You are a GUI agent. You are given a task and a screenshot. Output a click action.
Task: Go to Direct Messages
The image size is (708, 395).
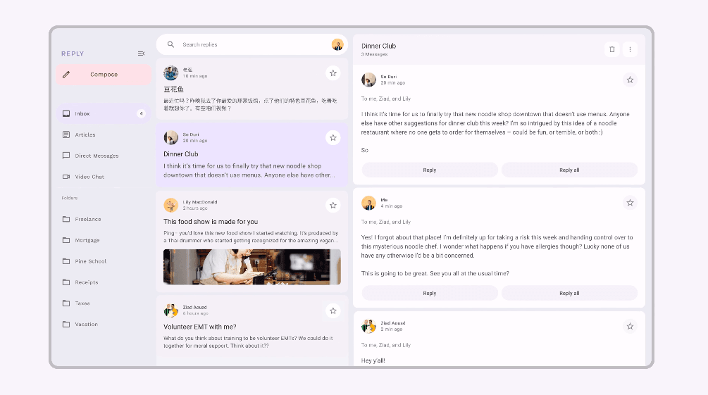pyautogui.click(x=104, y=156)
